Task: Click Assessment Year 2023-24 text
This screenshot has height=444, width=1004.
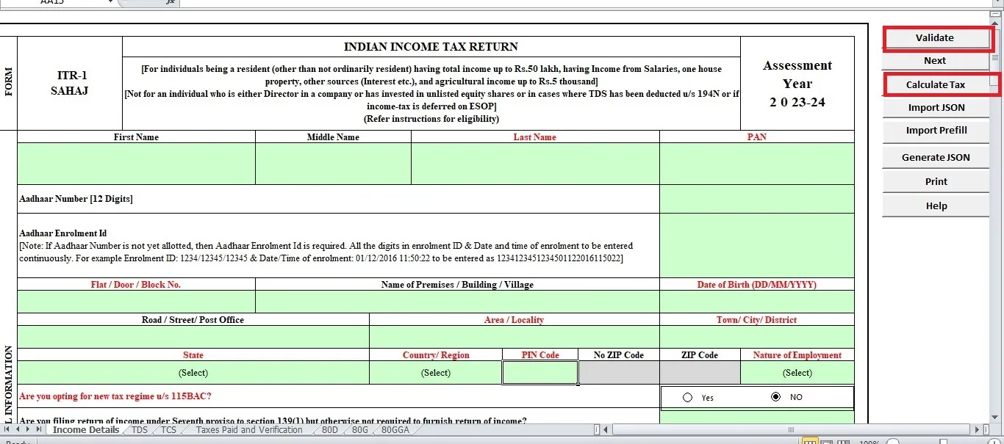Action: [797, 84]
